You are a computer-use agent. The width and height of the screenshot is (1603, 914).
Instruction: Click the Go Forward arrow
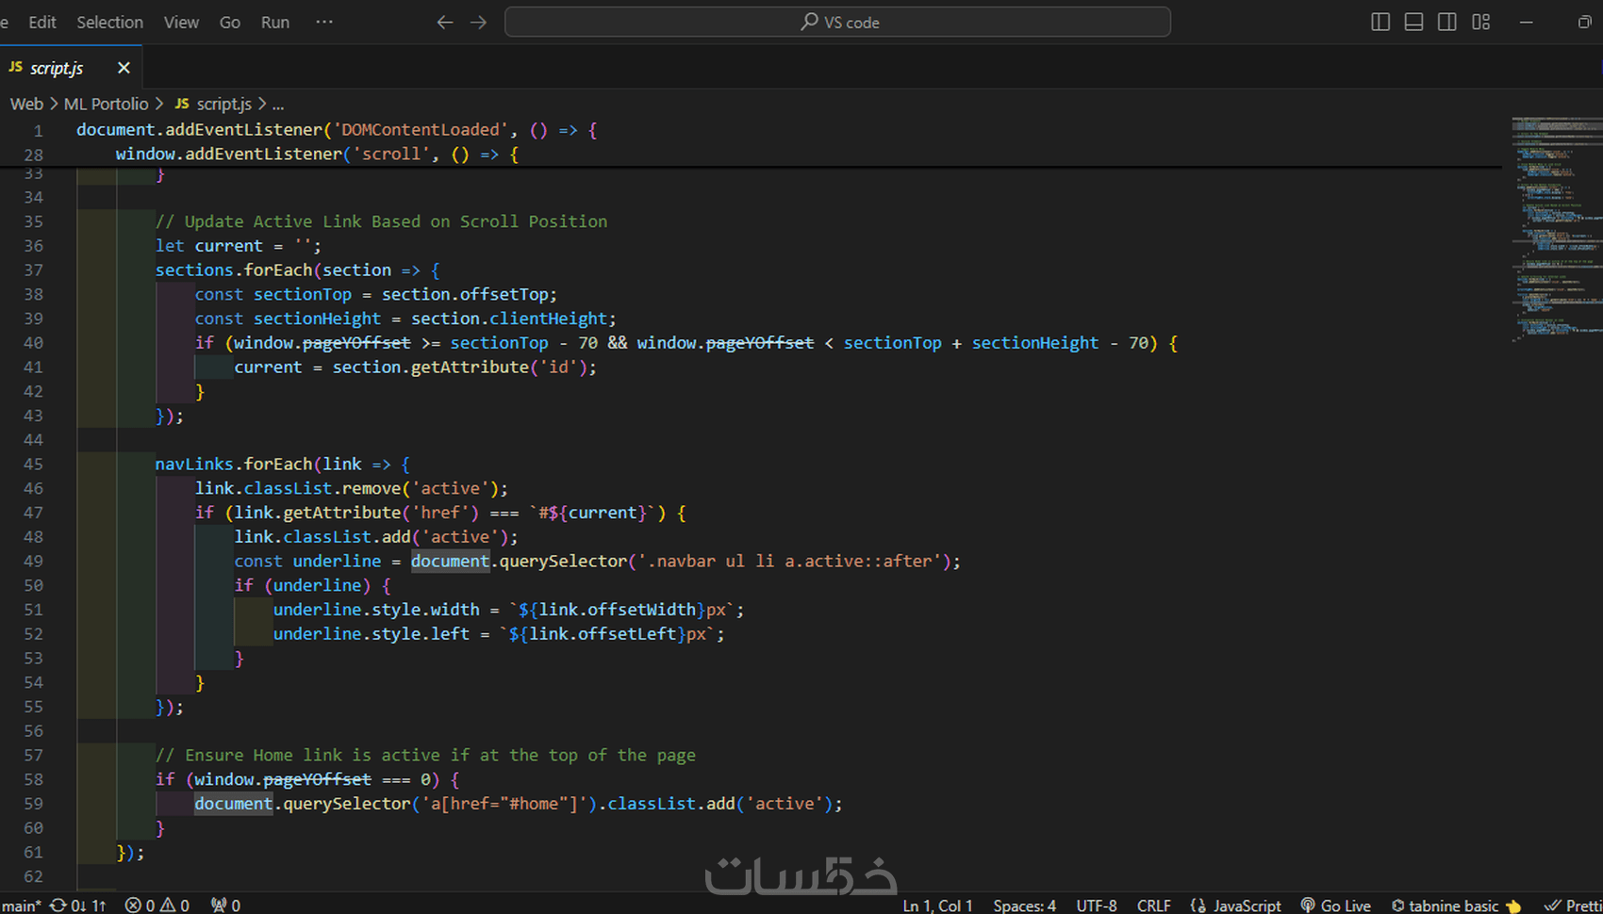[x=479, y=22]
